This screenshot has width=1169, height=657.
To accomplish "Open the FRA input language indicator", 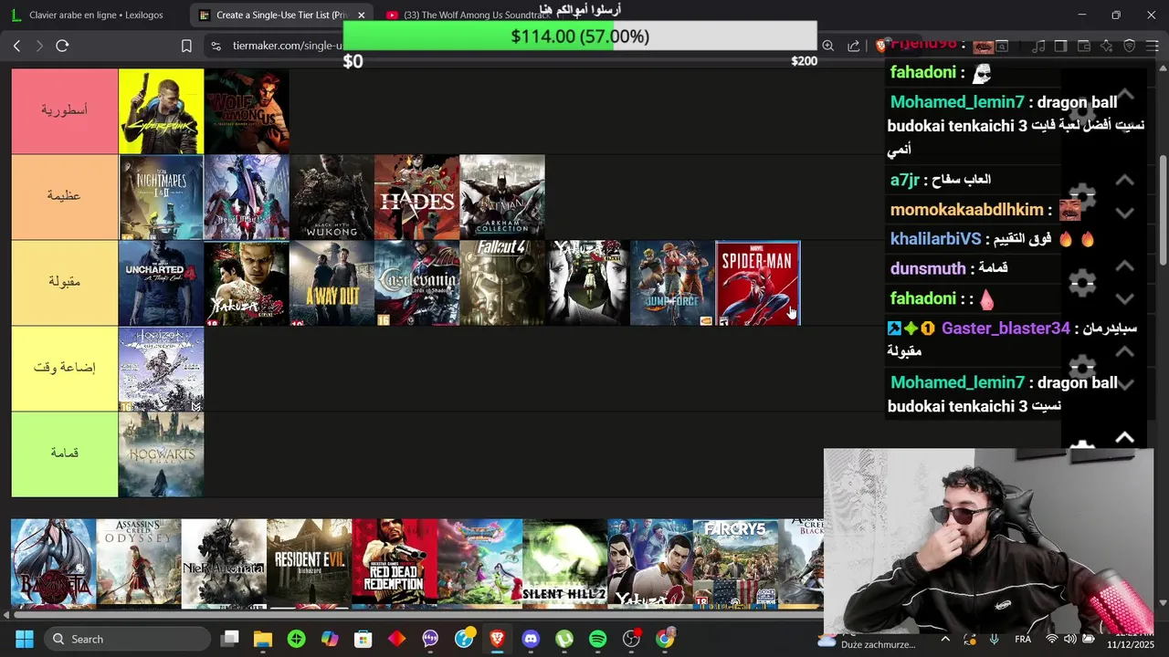I will [1023, 639].
